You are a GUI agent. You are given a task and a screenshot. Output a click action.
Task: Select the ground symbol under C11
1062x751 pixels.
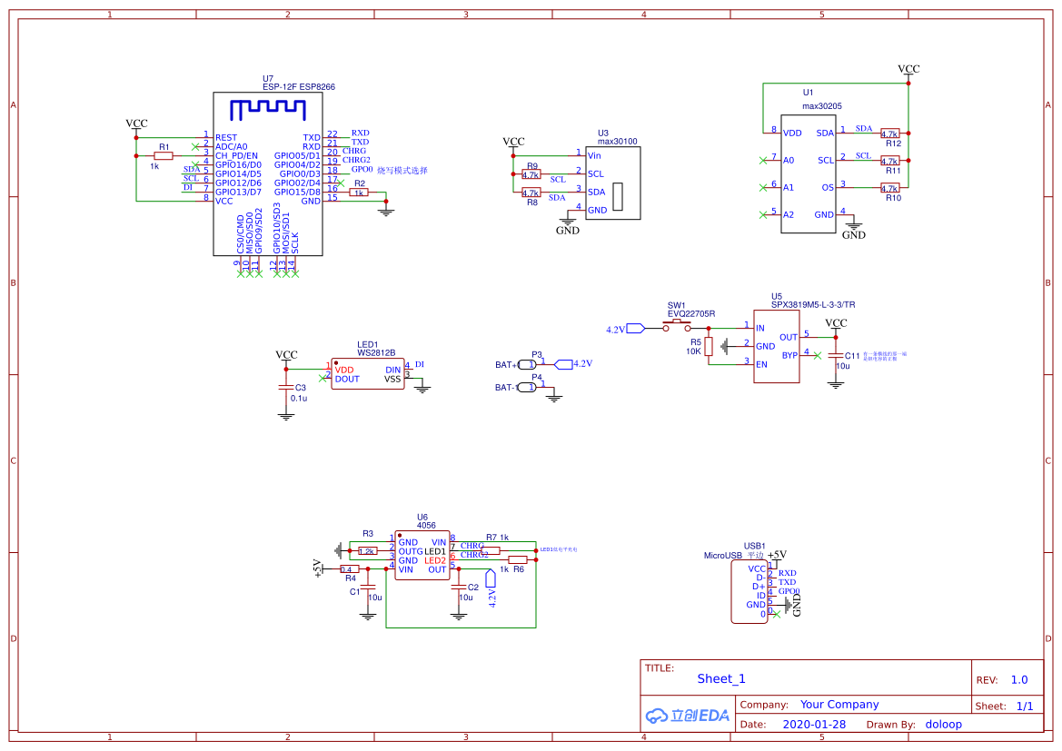click(836, 384)
